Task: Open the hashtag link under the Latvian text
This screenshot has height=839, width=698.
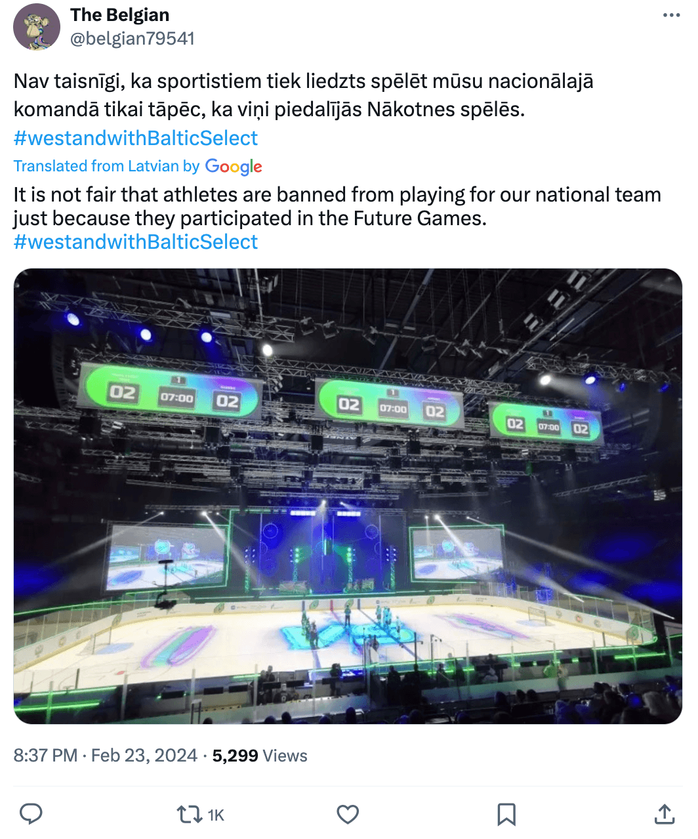Action: pos(136,138)
